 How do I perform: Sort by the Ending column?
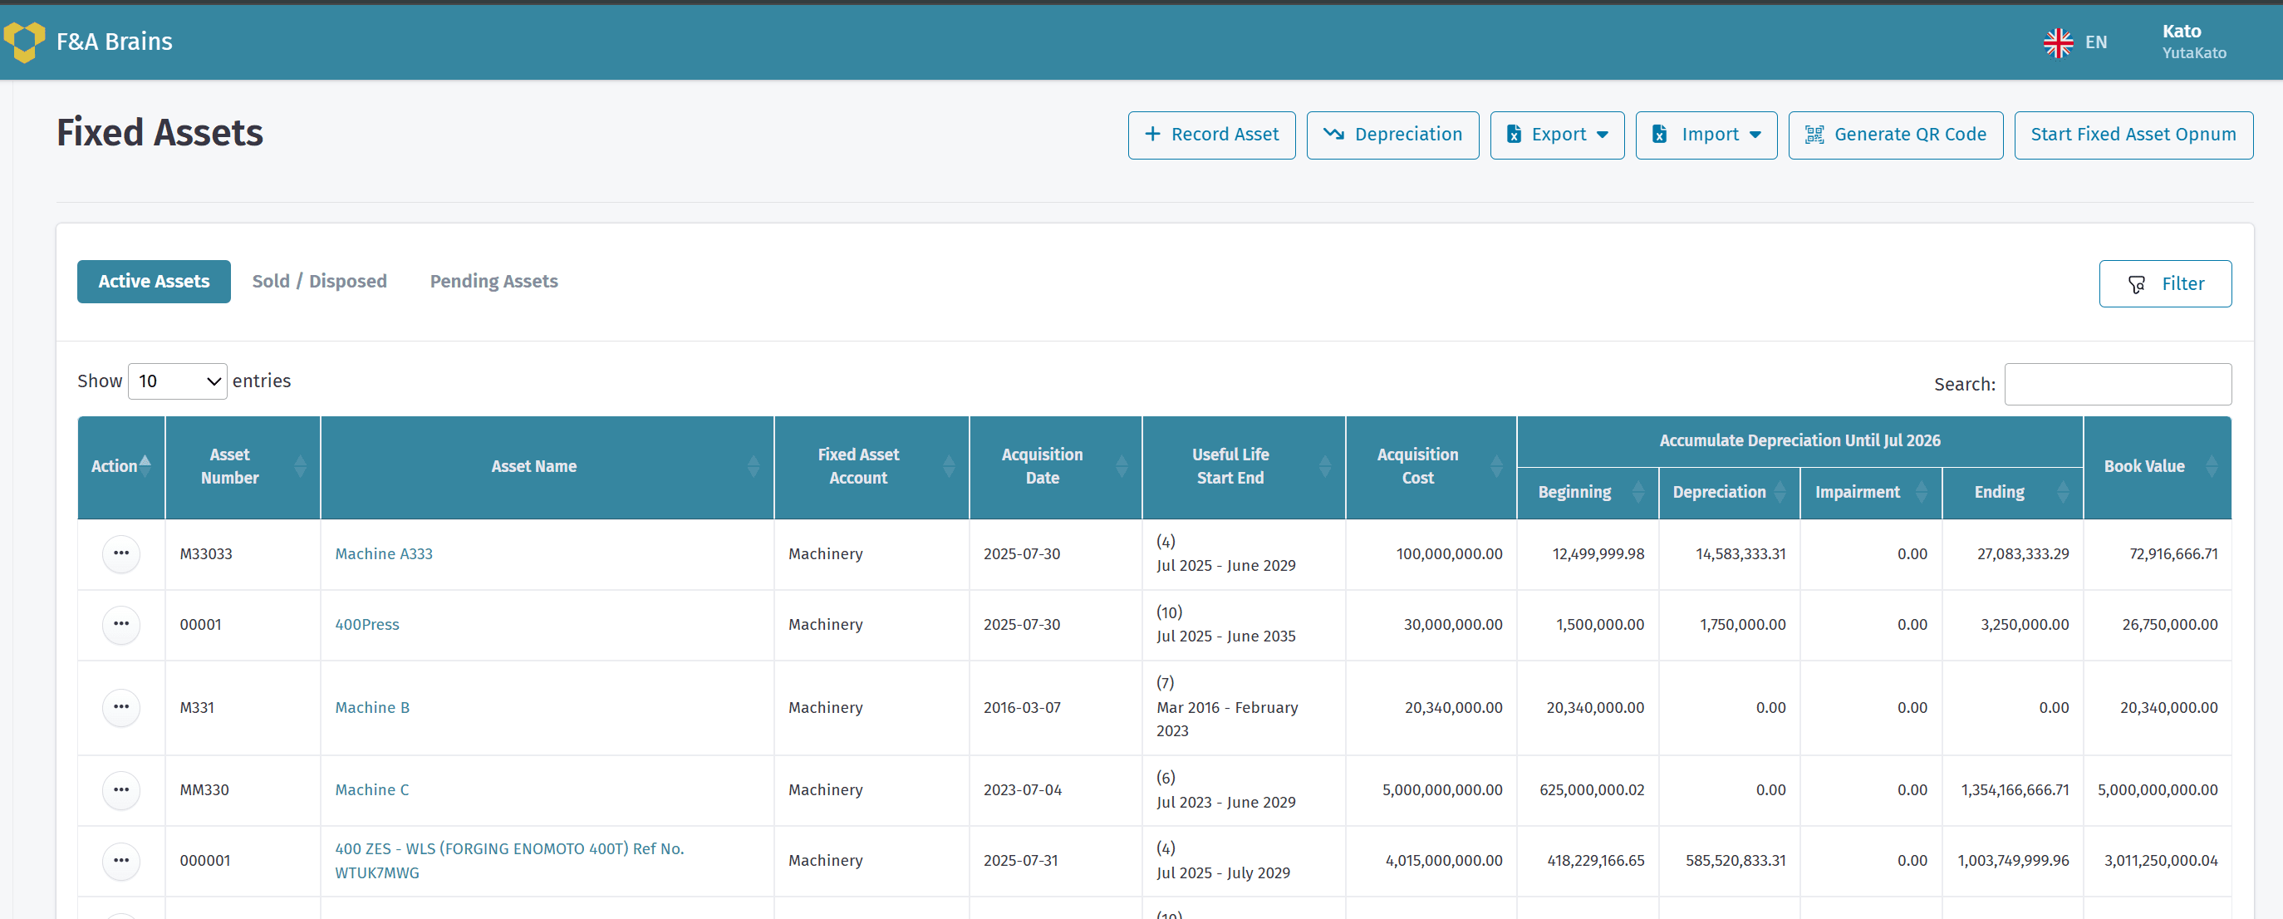2065,492
